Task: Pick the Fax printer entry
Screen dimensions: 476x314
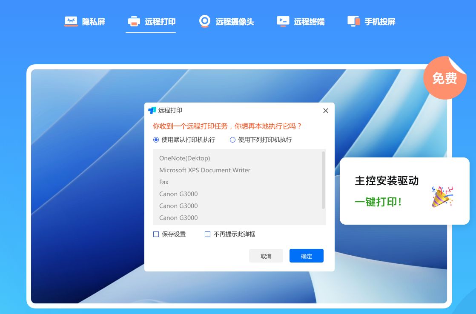Action: coord(164,182)
